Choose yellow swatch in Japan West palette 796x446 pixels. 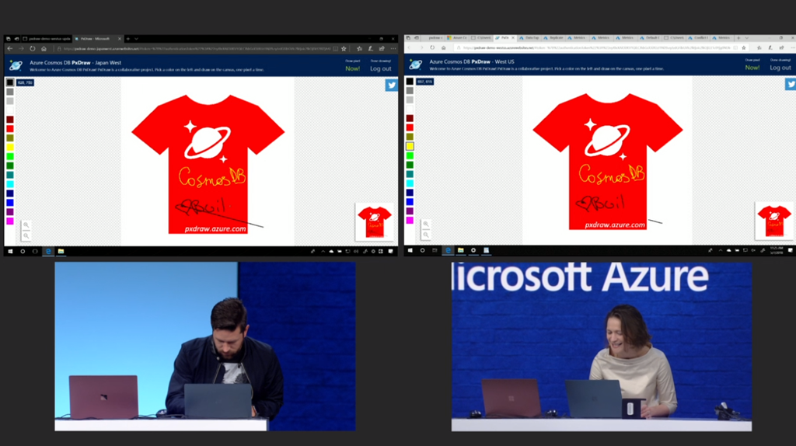[x=9, y=147]
